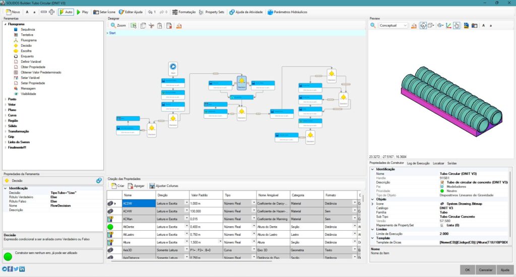
Task: Click the plus expand icon in the top toolbar
Action: click(x=52, y=12)
